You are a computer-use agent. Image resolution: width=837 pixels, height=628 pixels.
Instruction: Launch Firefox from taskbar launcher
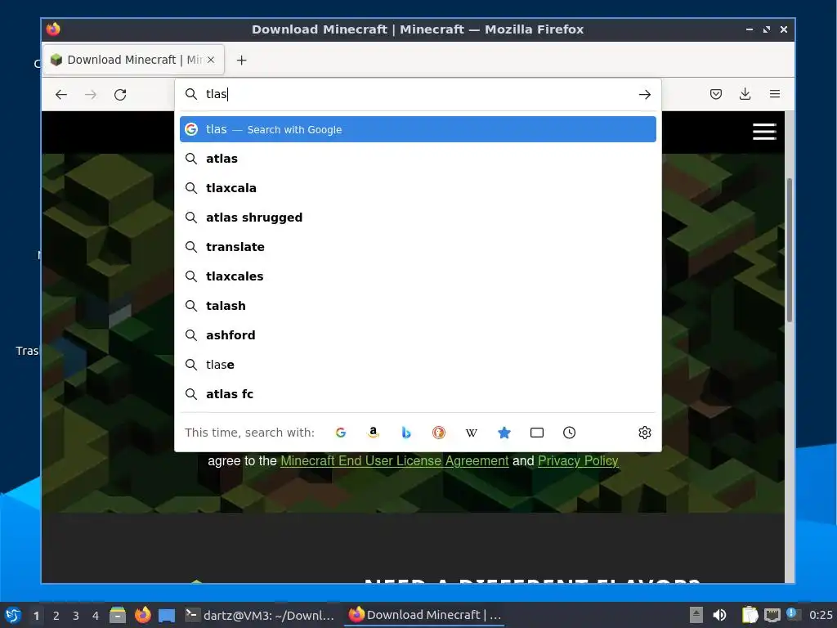[x=142, y=615]
